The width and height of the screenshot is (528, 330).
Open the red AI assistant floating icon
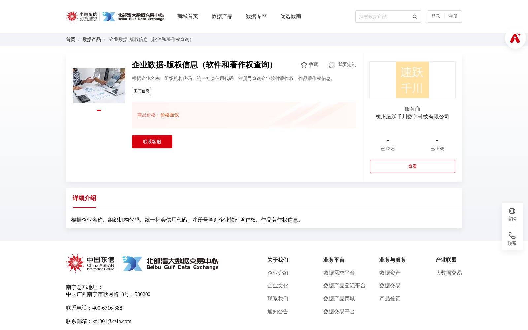(515, 38)
